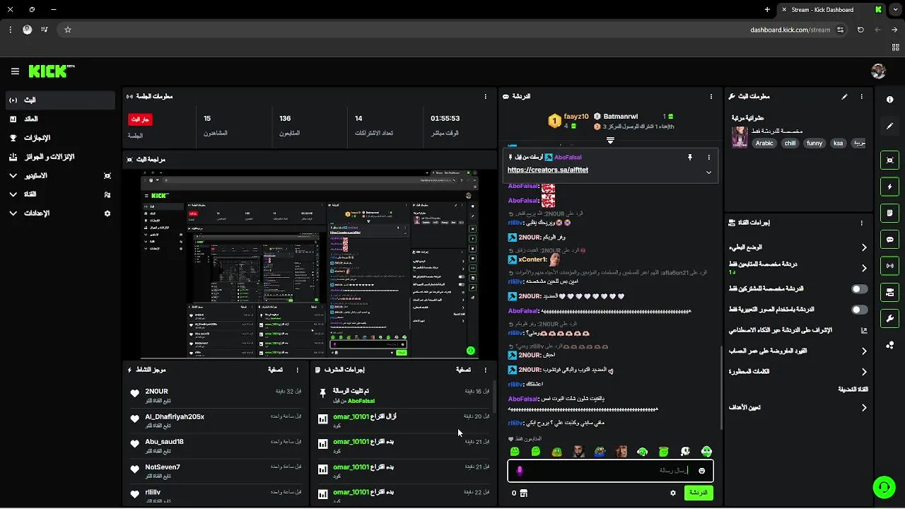Click تصفية filter in moderator actions

463,370
